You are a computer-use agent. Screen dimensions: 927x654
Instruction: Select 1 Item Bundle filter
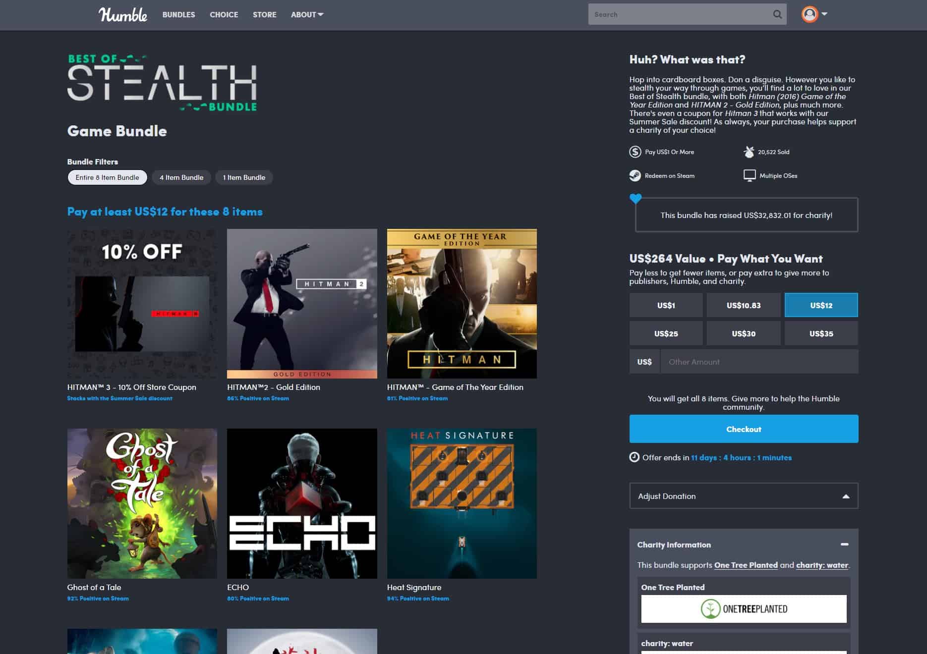[244, 177]
